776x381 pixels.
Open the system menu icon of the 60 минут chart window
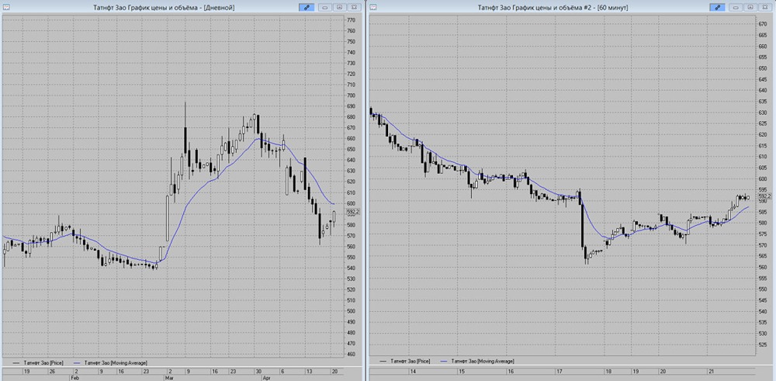click(x=373, y=8)
